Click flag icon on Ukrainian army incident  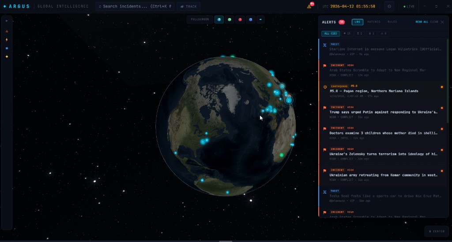[x=325, y=171]
